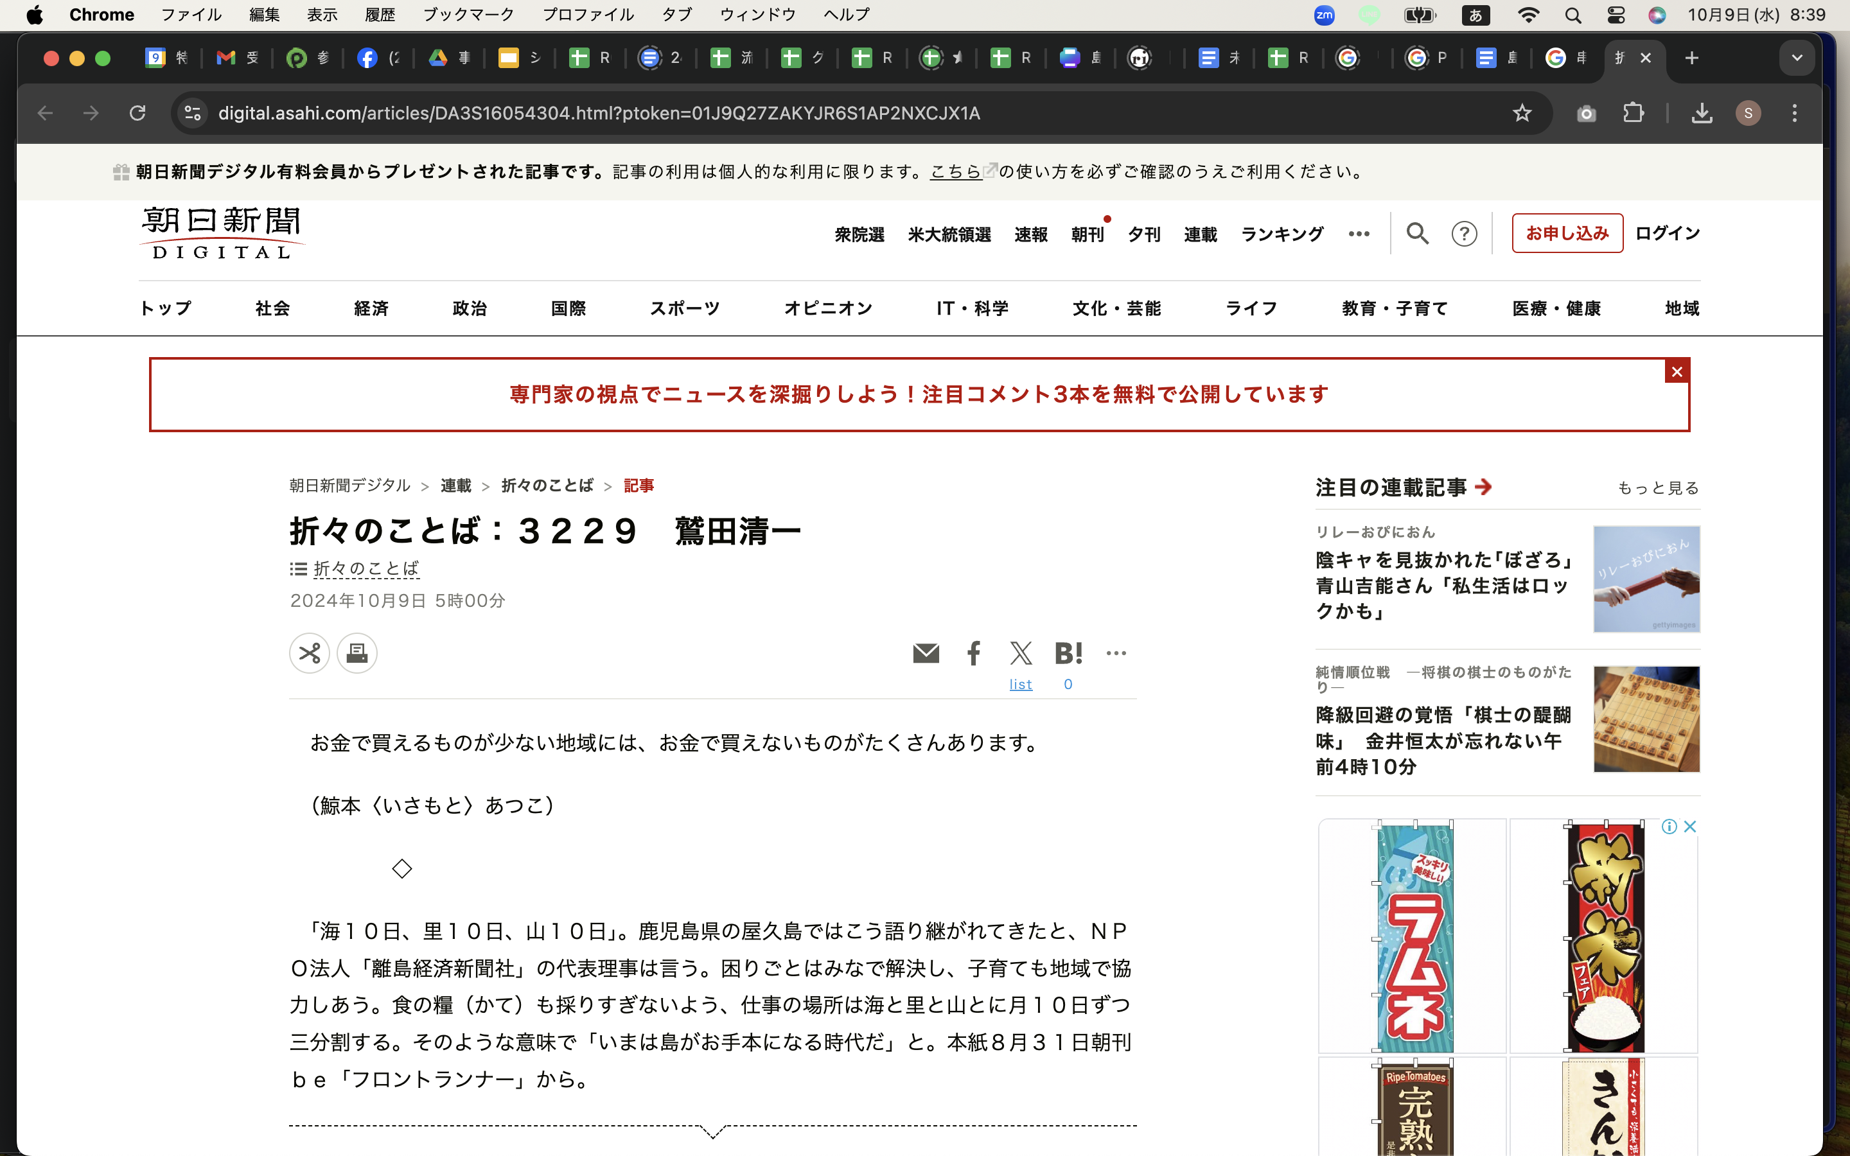
Task: Open Chrome profile avatar S
Action: [x=1749, y=113]
